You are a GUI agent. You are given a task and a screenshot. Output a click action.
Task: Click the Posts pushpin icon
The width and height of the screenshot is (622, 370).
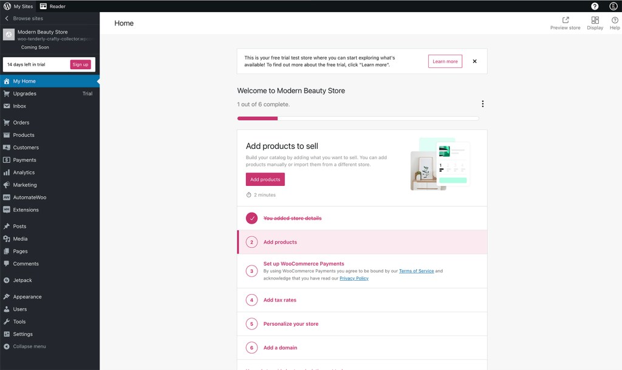(x=6, y=226)
